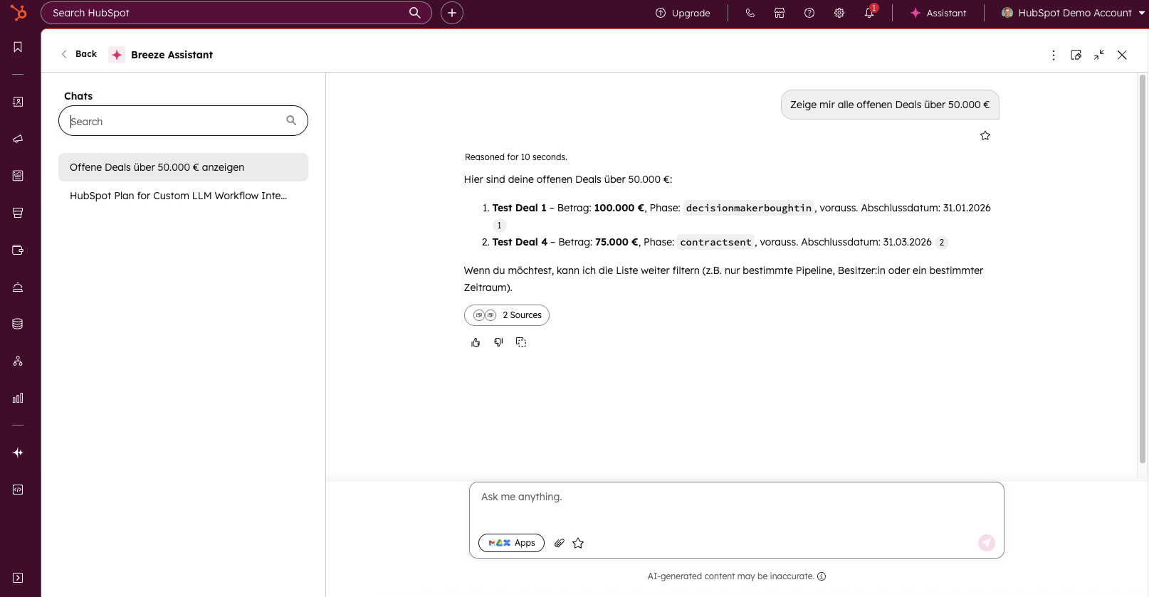Click the Back button
The image size is (1149, 597).
click(79, 54)
